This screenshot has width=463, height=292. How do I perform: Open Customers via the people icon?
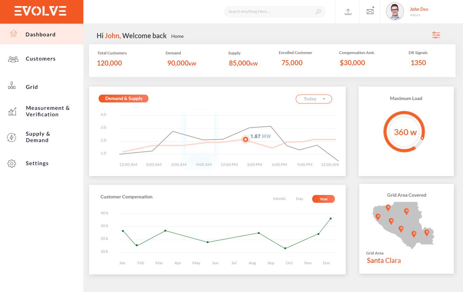coord(13,59)
